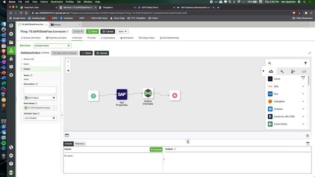Open the INFOTABLE base type dropdown

click(x=40, y=98)
